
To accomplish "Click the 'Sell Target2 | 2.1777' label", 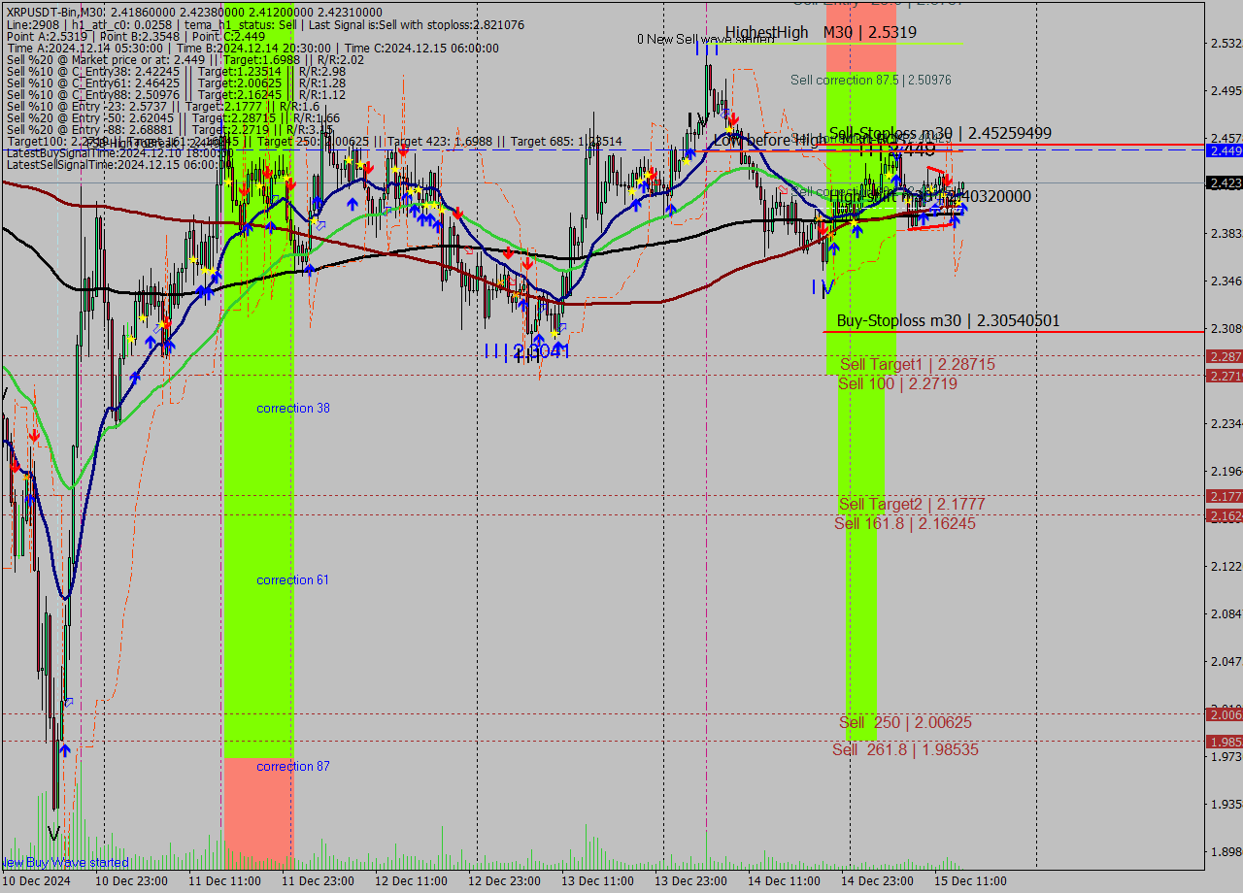I will pos(912,505).
